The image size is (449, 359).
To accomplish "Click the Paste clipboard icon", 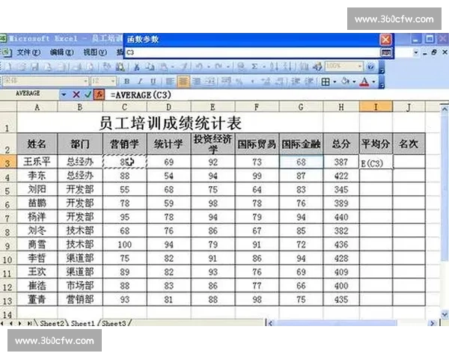I will tap(163, 67).
